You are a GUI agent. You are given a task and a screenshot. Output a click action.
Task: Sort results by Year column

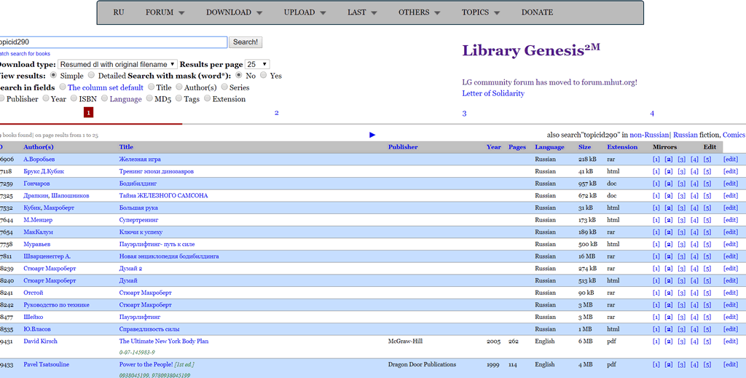tap(494, 147)
